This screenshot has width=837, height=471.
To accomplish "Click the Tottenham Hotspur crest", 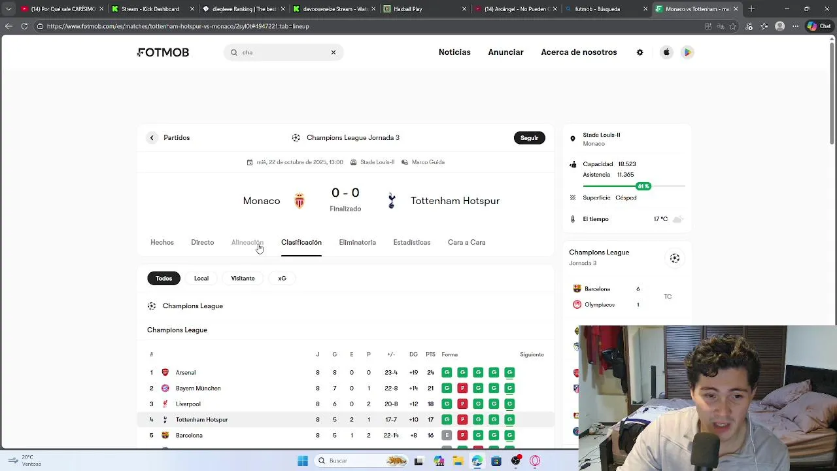I will pos(392,200).
